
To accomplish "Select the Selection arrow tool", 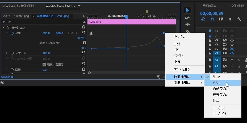I will pyautogui.click(x=188, y=10).
